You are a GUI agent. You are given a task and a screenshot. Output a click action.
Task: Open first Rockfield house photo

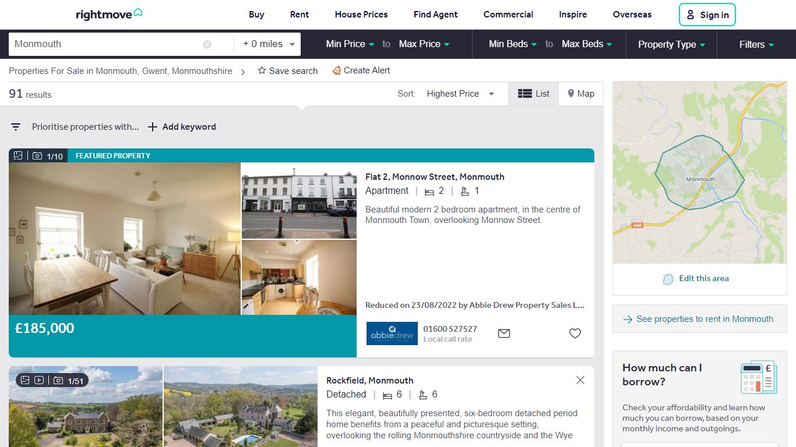pyautogui.click(x=86, y=406)
